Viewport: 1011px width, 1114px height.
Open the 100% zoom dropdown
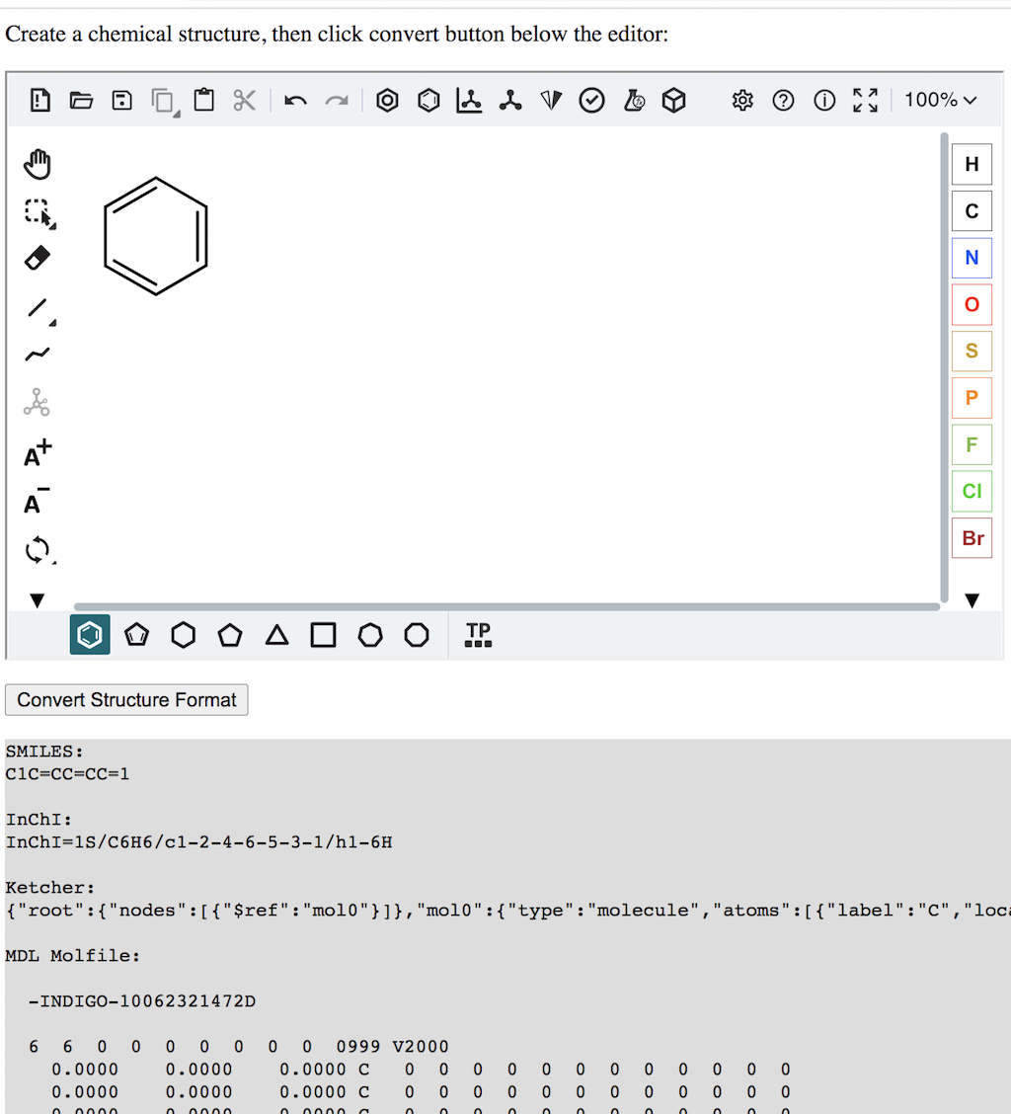[940, 100]
